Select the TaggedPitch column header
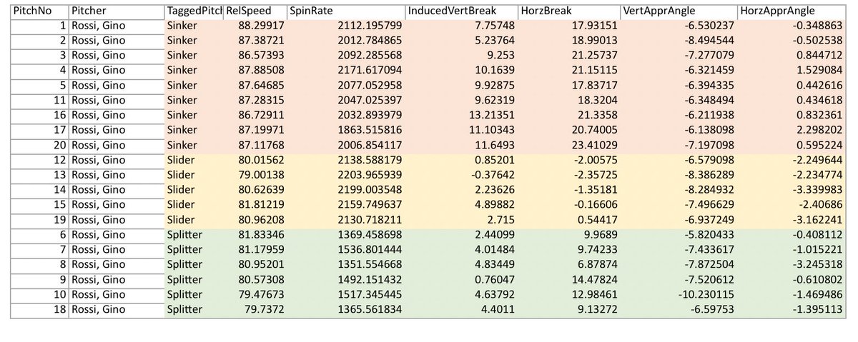The image size is (858, 342). coord(193,12)
